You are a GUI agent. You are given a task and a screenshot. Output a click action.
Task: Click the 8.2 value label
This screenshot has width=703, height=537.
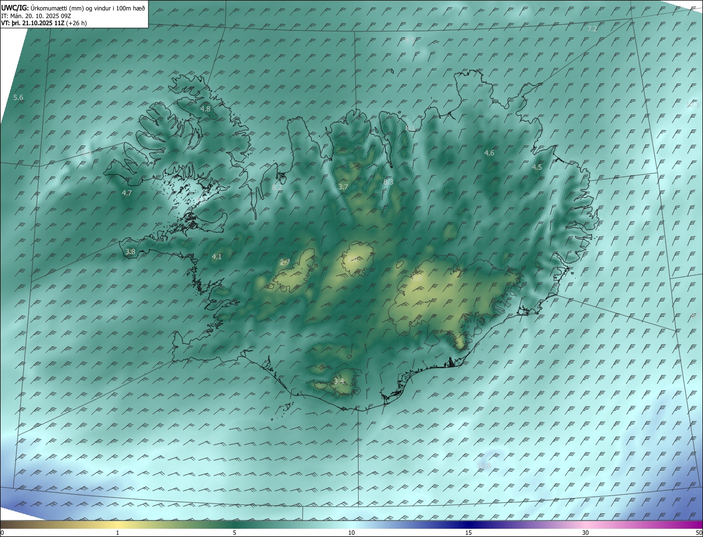click(277, 187)
